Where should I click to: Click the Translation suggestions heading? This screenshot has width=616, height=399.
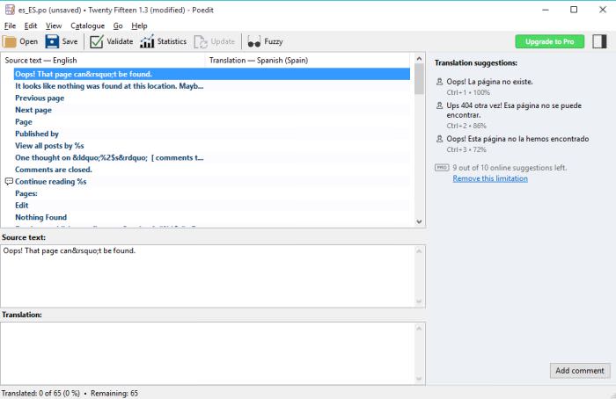tap(476, 62)
